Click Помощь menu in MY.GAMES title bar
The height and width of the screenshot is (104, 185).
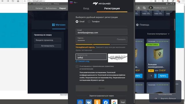click(56, 4)
